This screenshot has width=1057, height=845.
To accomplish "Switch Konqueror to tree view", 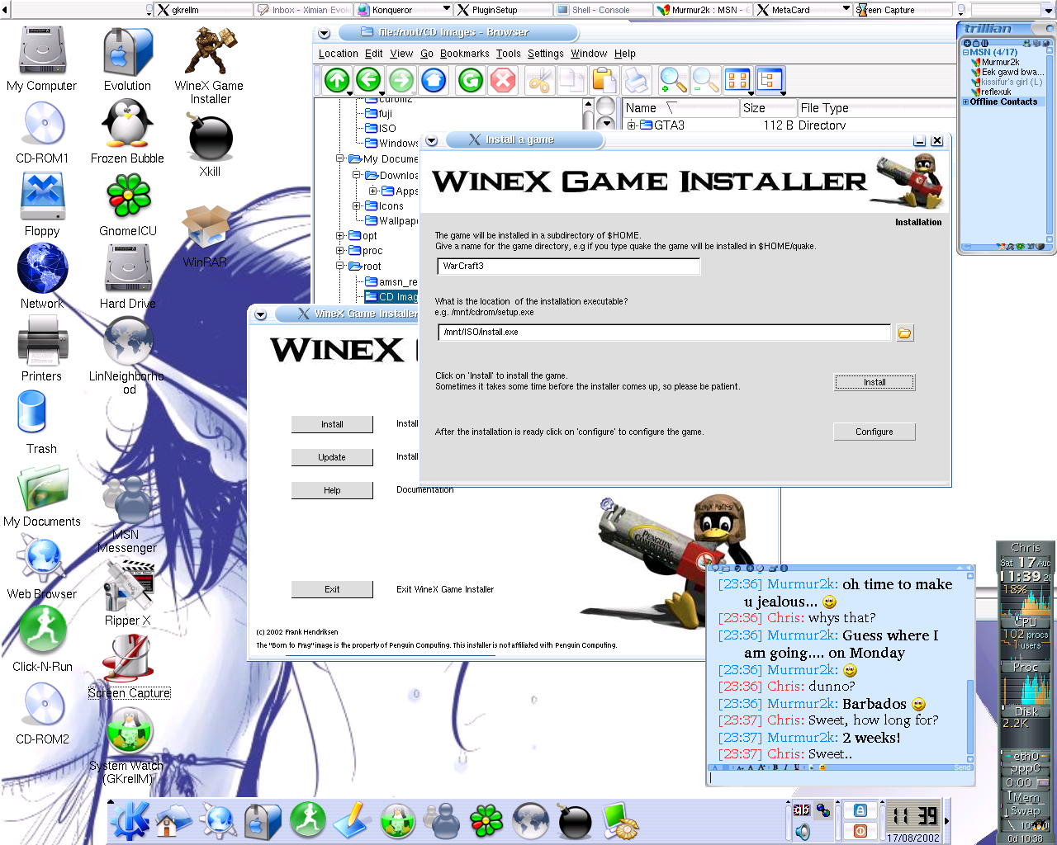I will (770, 80).
